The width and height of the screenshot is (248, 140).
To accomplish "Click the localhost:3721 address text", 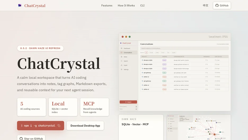I will tap(218, 37).
